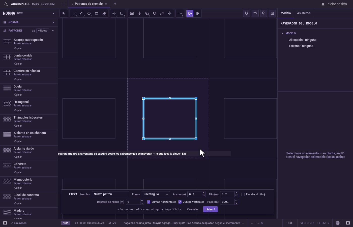Click the mirror tool icon
The width and height of the screenshot is (353, 227).
(170, 13)
